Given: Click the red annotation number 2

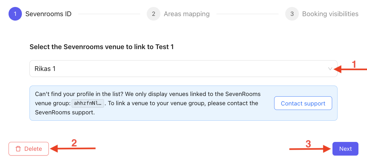Looking at the screenshot, I should [x=74, y=143].
